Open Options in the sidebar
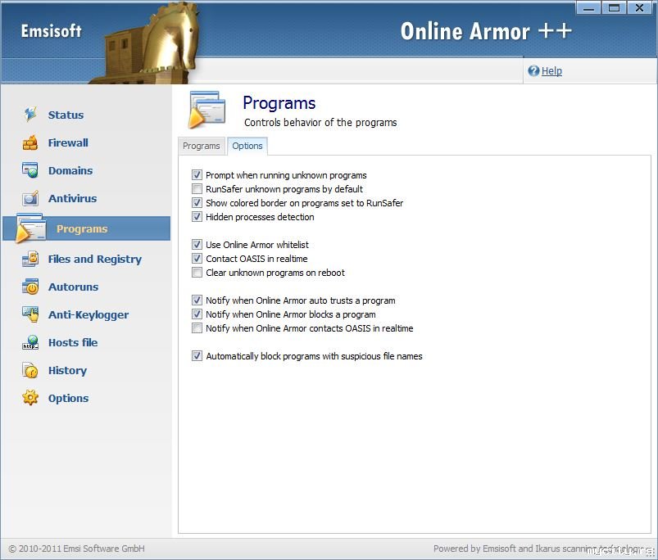Screen dimensions: 658x560 pos(68,399)
